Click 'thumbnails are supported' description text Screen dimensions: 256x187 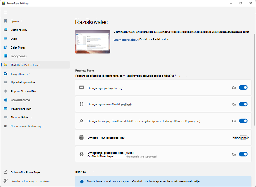click(142, 157)
